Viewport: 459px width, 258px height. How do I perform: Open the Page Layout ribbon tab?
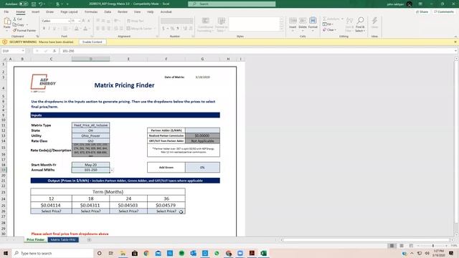coord(69,12)
